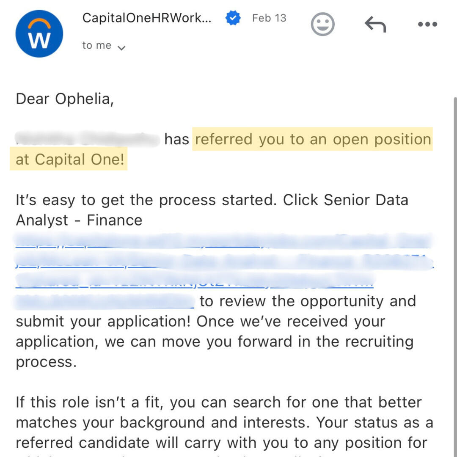Screen dimensions: 457x457
Task: Click highlighted phrase "at Capital One!"
Action: click(x=70, y=160)
